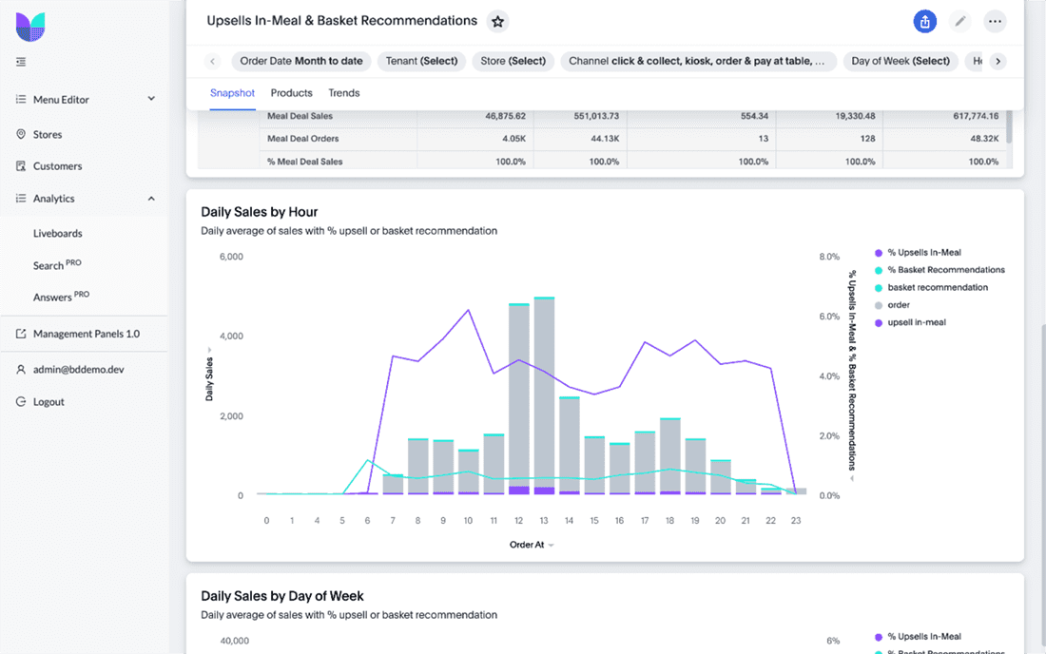This screenshot has height=654, width=1046.
Task: Click the app logo in top-left
Action: tap(30, 27)
